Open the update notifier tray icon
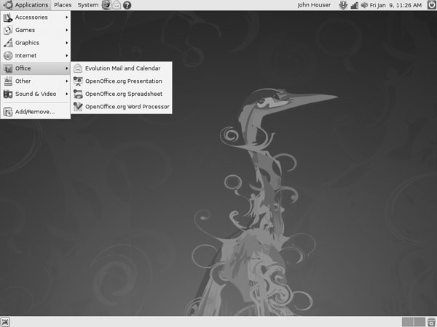The image size is (437, 327). 343,5
